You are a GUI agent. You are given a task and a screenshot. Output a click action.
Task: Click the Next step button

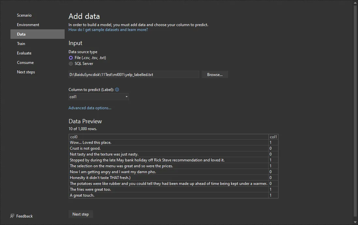click(x=81, y=214)
